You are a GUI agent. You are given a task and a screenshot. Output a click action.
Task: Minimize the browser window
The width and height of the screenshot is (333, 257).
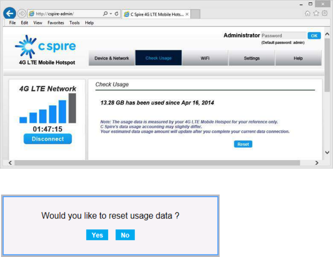click(x=301, y=4)
